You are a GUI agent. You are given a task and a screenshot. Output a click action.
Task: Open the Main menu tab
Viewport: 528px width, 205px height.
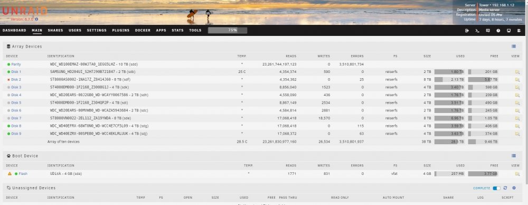point(37,30)
